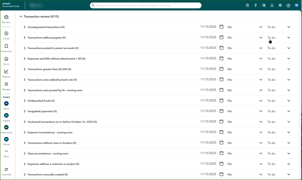Click the search transactions input field
Image resolution: width=302 pixels, height=180 pixels.
[146, 5]
